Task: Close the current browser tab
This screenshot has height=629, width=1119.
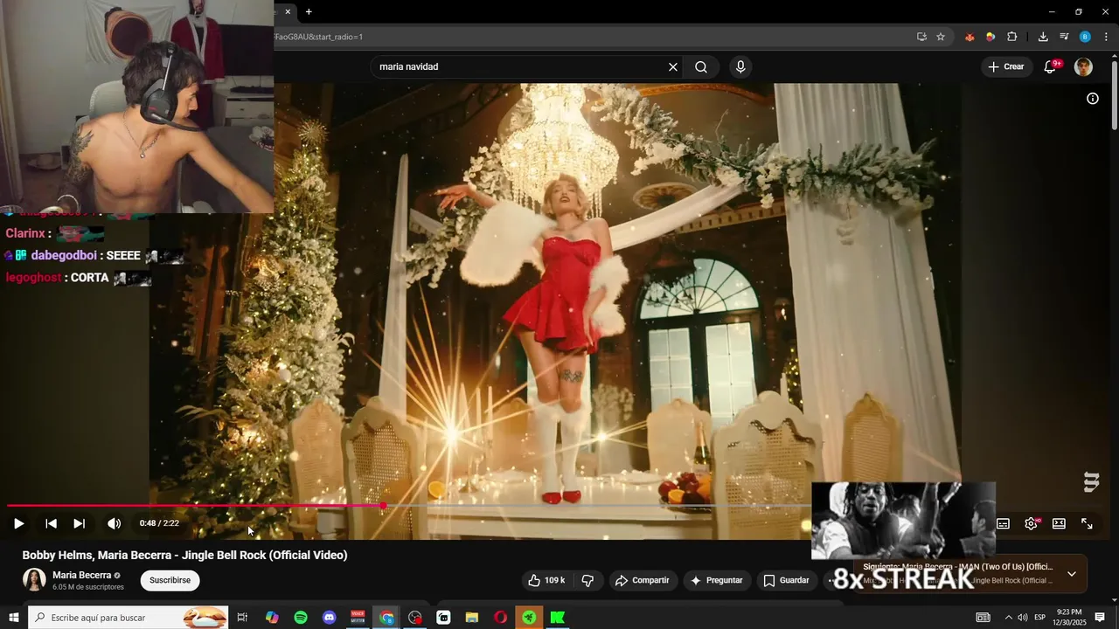Action: 288,11
